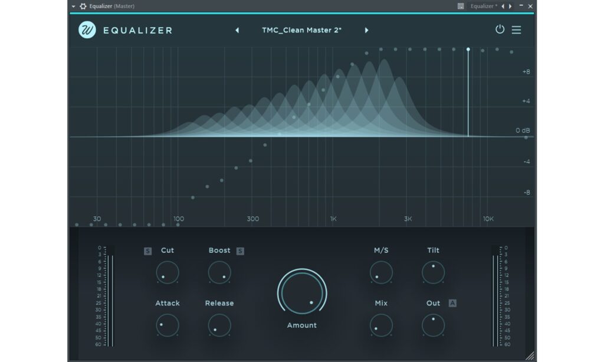
Task: Minimize the plugin window
Action: [521, 6]
